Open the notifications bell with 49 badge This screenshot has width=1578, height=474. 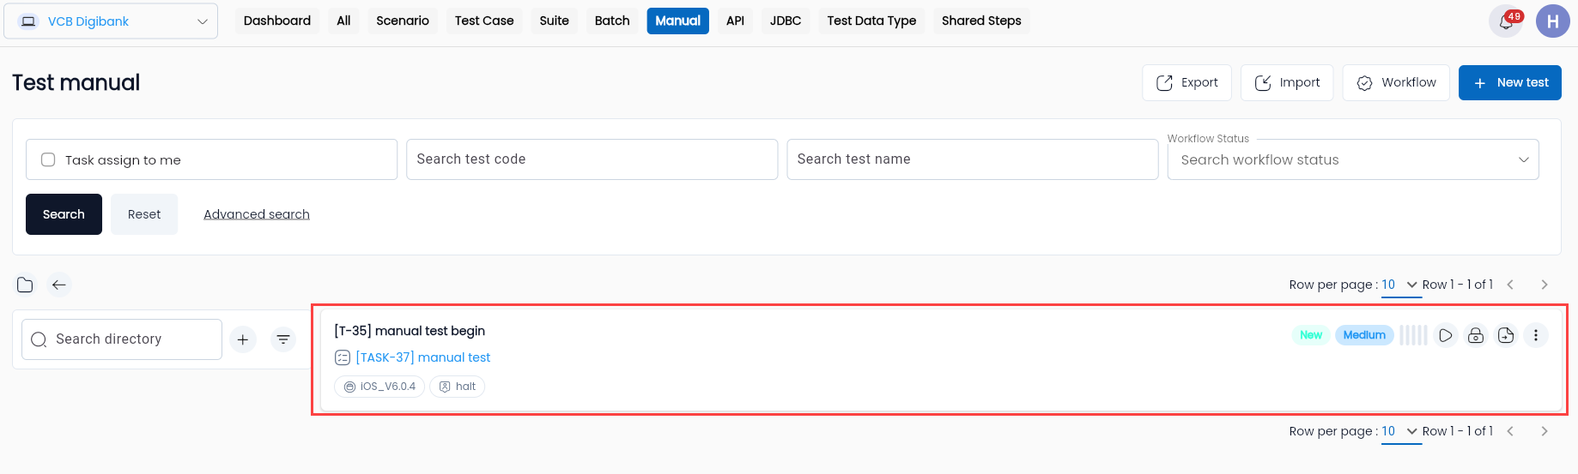click(1506, 21)
